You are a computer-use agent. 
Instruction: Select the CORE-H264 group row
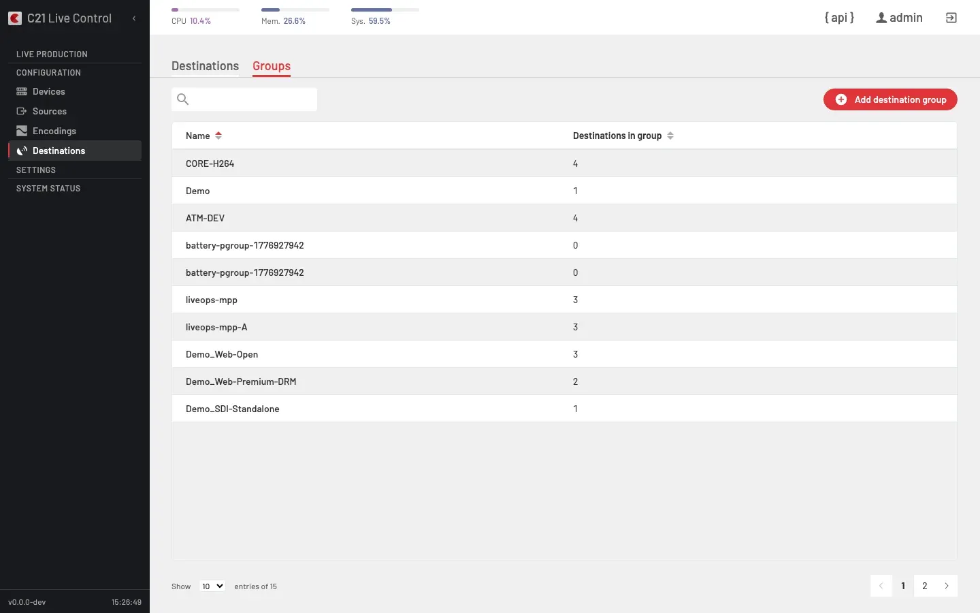[564, 163]
